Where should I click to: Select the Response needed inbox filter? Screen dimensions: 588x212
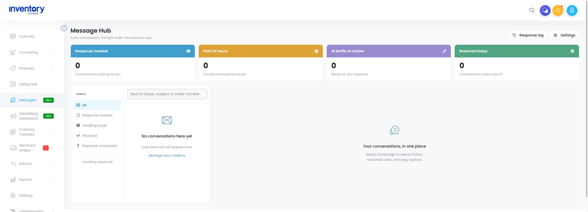(98, 115)
